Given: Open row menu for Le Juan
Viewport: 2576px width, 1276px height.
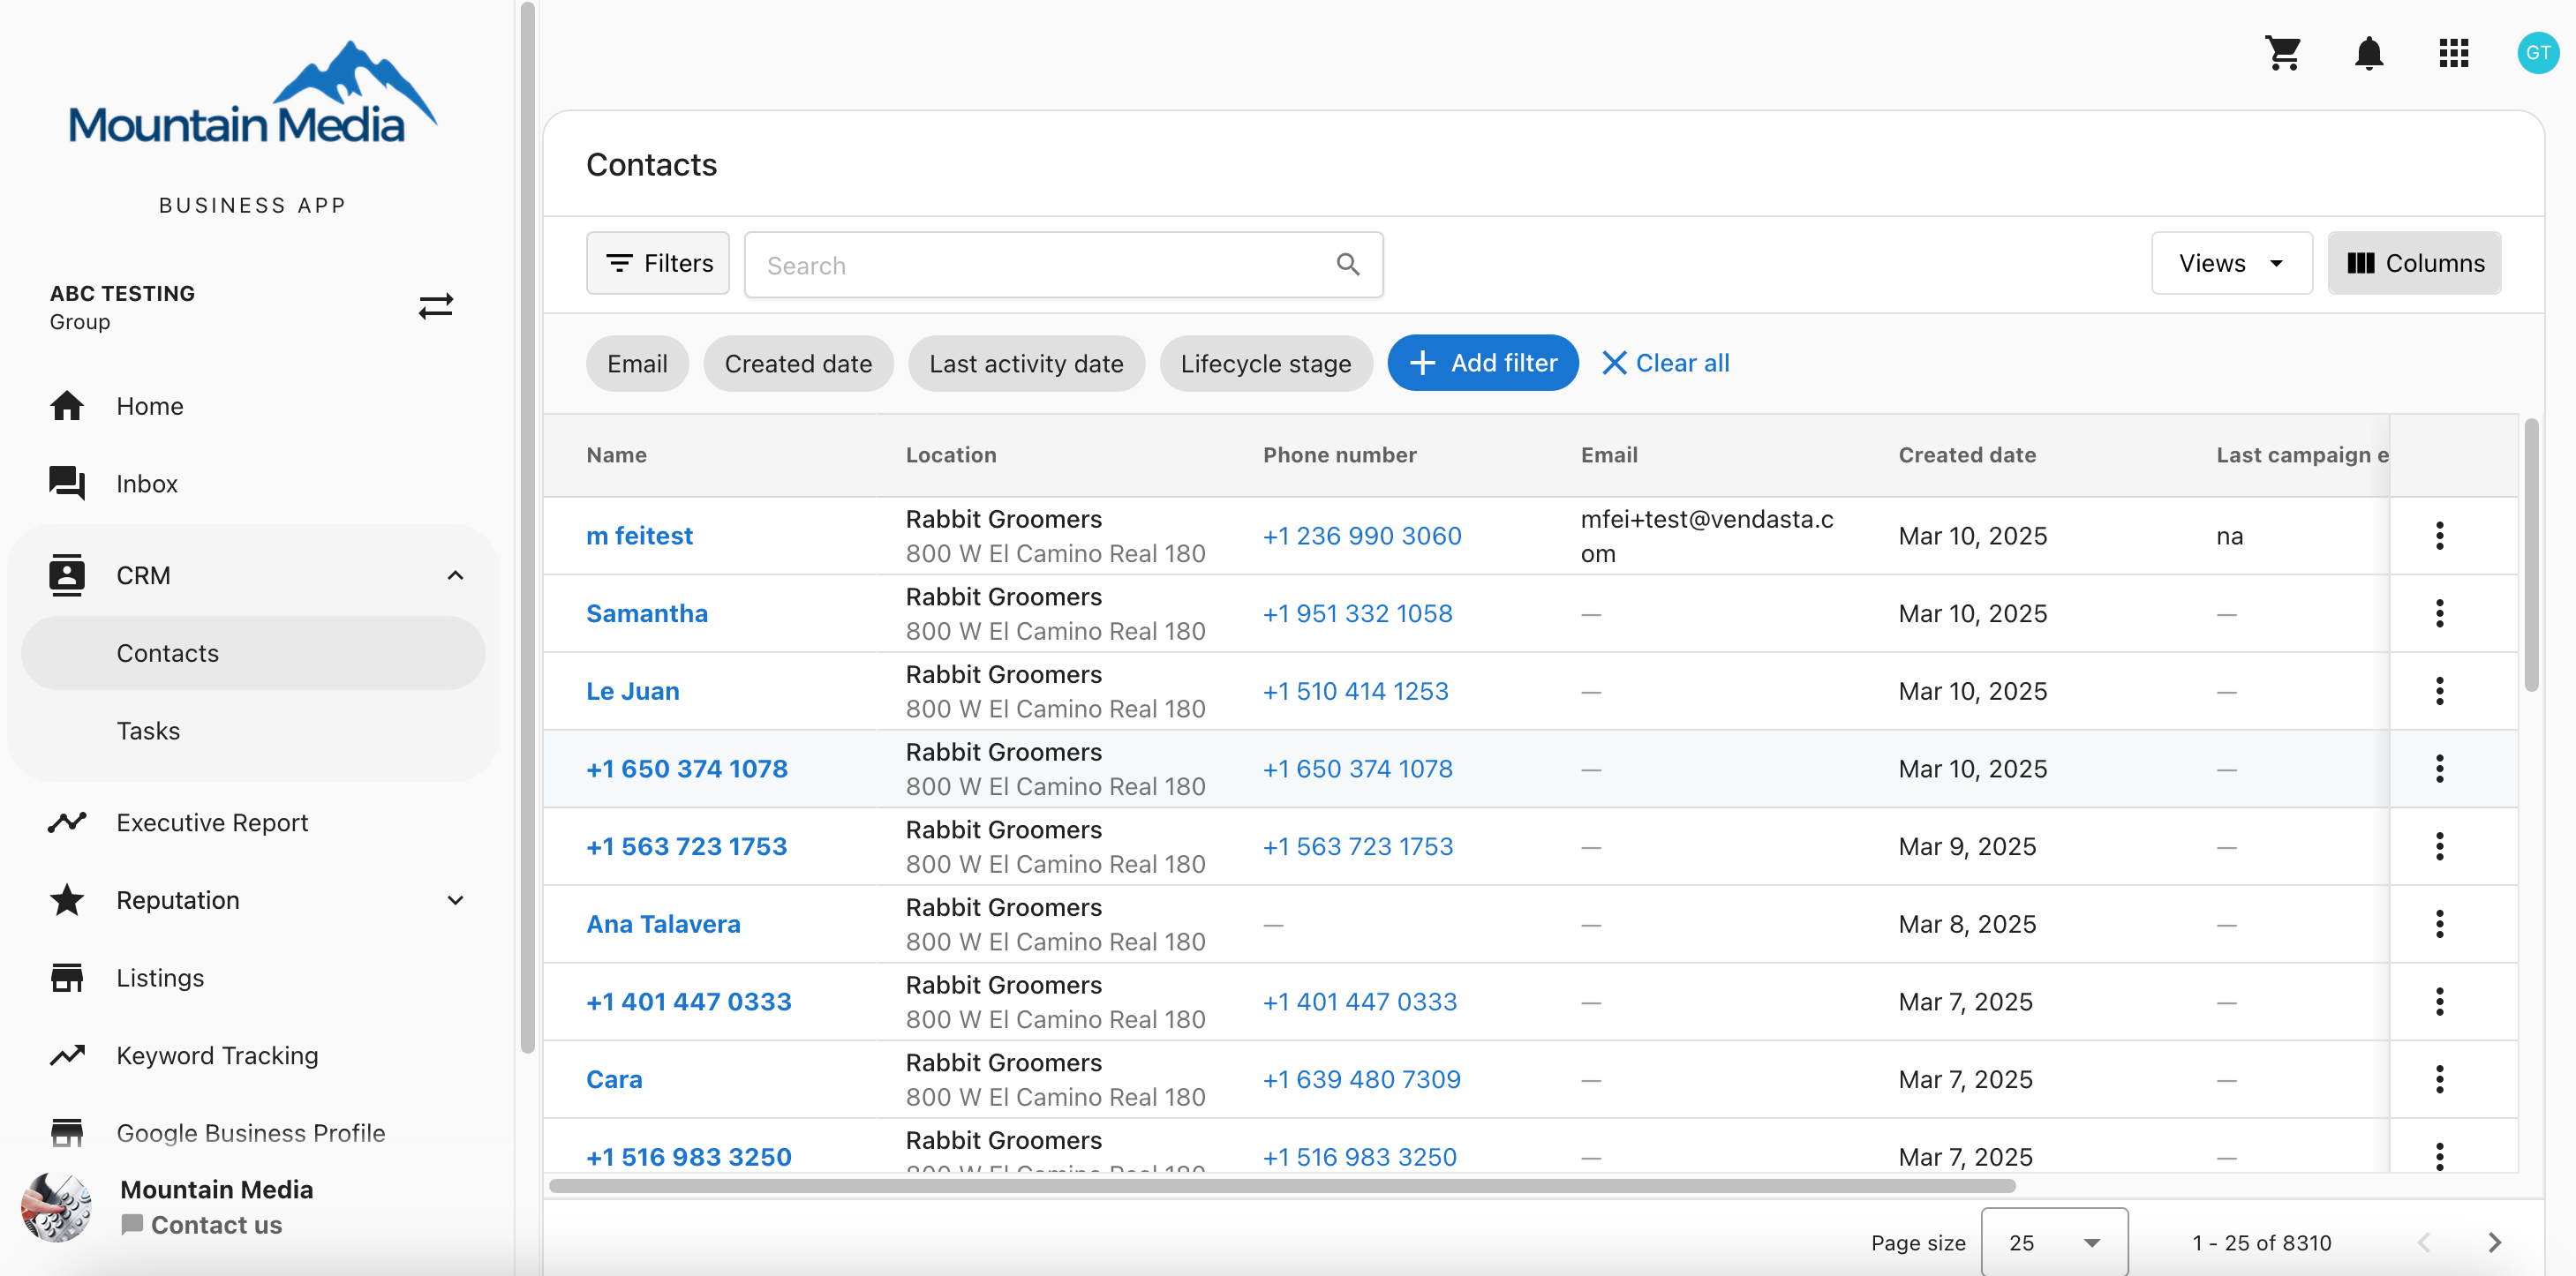Looking at the screenshot, I should pos(2439,692).
